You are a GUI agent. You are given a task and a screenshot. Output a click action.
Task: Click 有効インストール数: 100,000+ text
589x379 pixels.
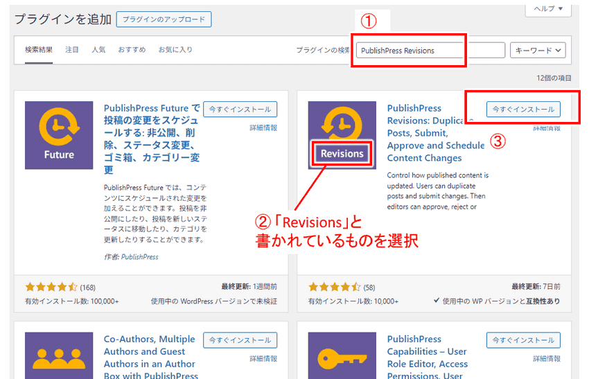[72, 301]
